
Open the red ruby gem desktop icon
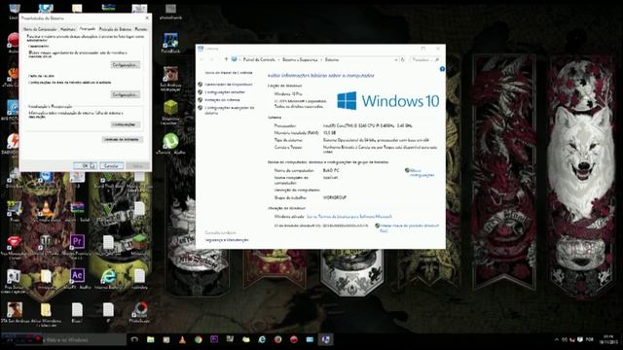[x=14, y=245]
